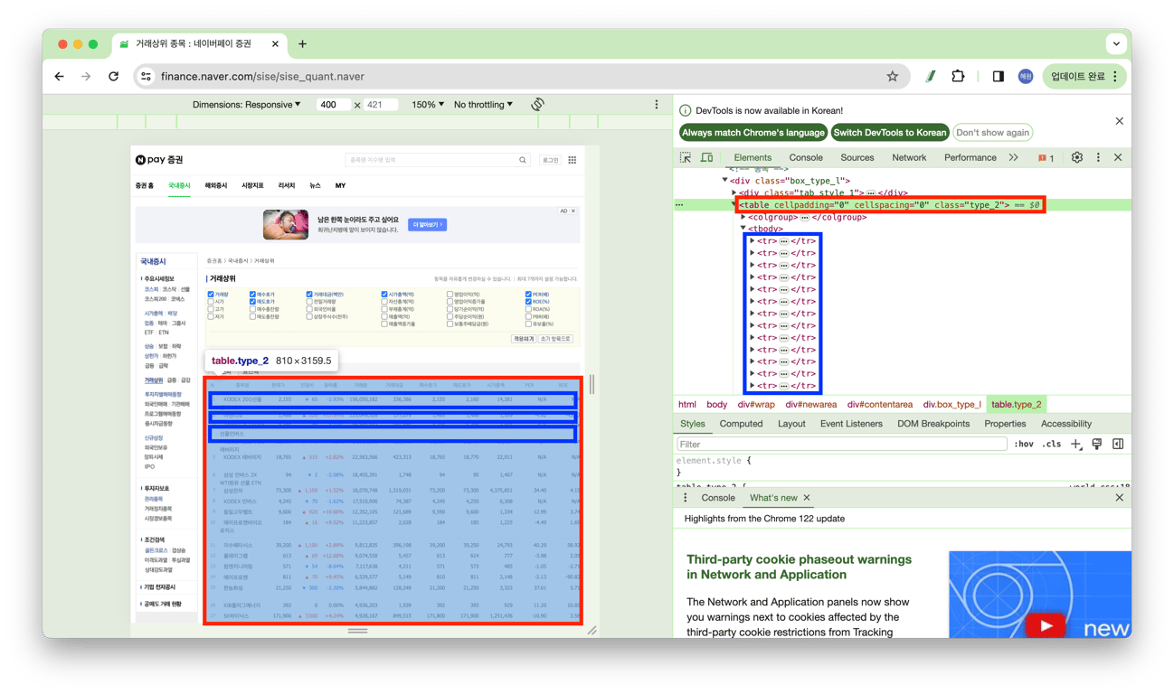Toggle the device toolbar icon in DevTools
This screenshot has width=1174, height=694.
(706, 157)
